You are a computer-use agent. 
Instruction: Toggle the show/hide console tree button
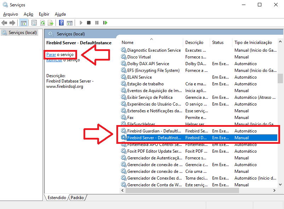click(23, 23)
